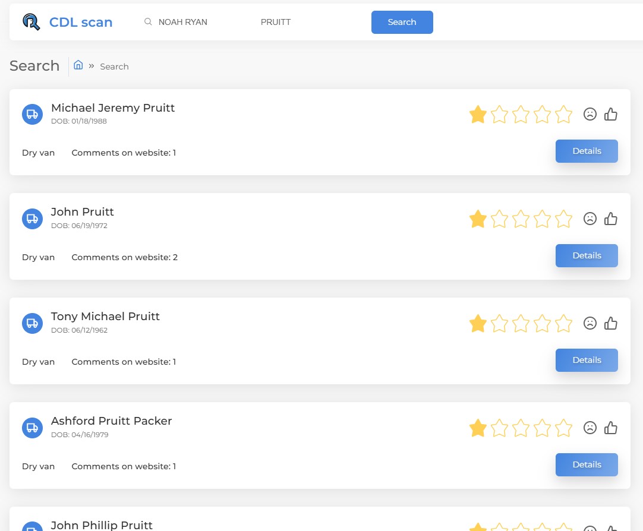Click truck icon for Ashford Pruitt Packer
The width and height of the screenshot is (643, 531).
tap(33, 428)
